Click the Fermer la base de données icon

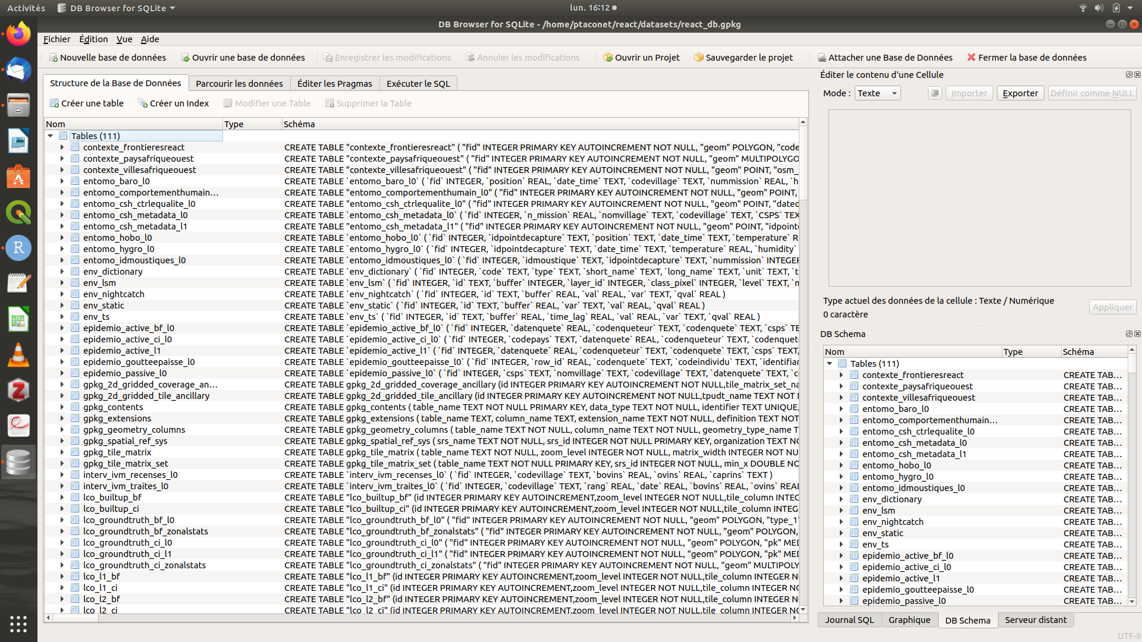(971, 58)
